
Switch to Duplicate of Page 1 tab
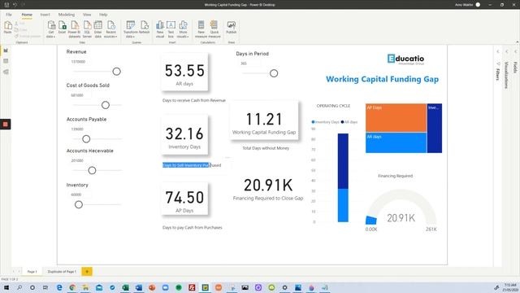click(62, 271)
